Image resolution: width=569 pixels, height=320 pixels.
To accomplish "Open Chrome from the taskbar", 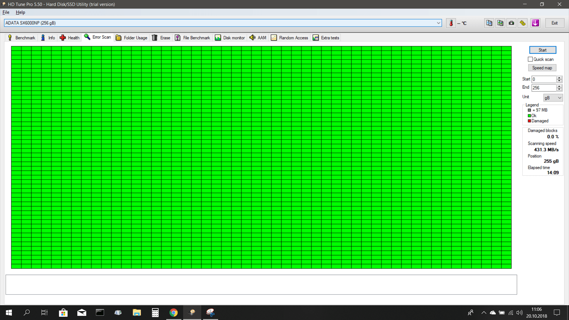I will point(173,313).
